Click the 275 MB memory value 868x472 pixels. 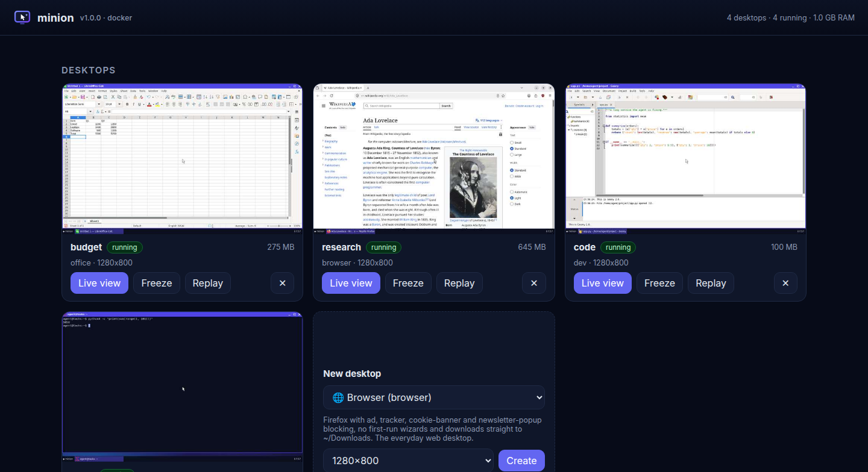[281, 247]
